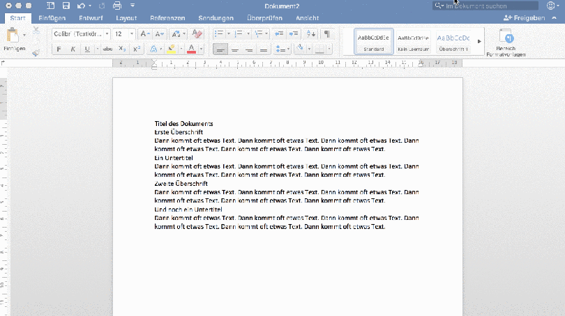Open the font name combo box
The height and width of the screenshot is (316, 565).
(x=81, y=33)
